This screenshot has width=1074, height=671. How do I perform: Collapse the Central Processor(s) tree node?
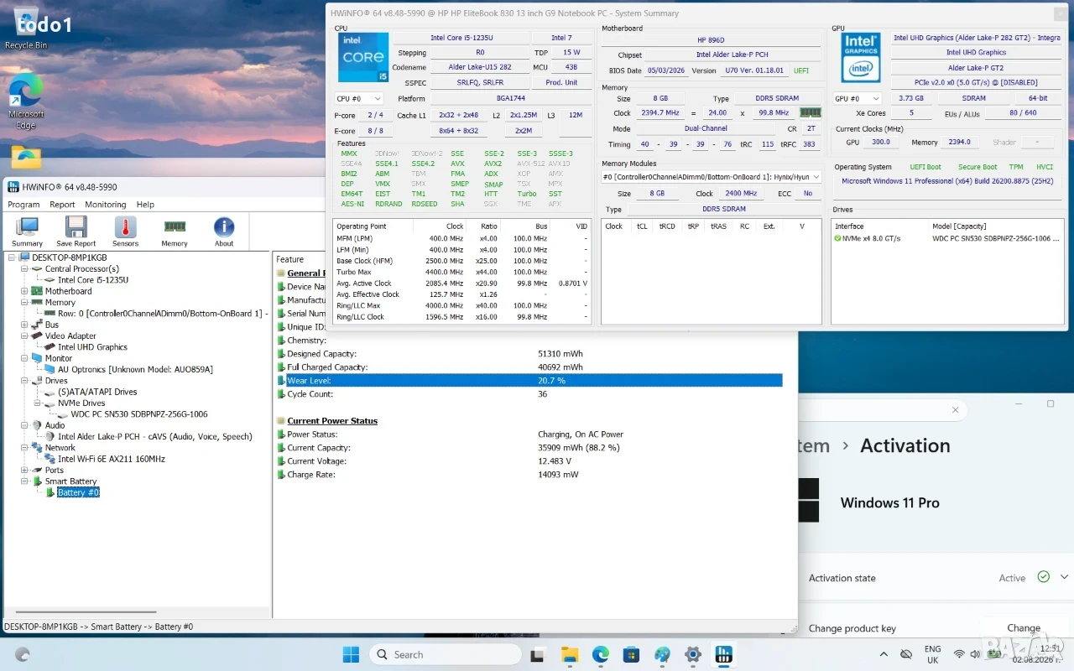click(x=25, y=269)
